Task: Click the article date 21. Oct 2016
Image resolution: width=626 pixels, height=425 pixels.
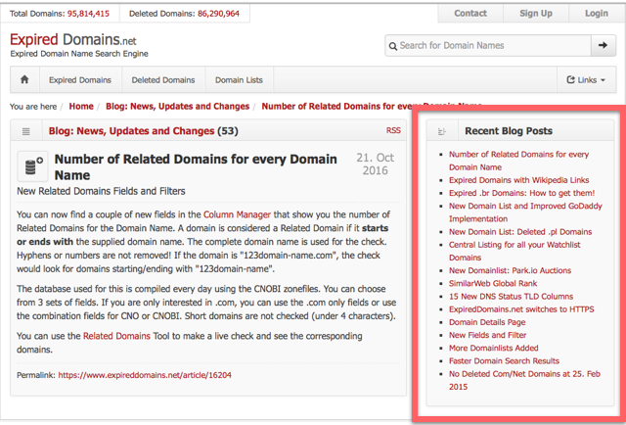Action: click(x=375, y=164)
